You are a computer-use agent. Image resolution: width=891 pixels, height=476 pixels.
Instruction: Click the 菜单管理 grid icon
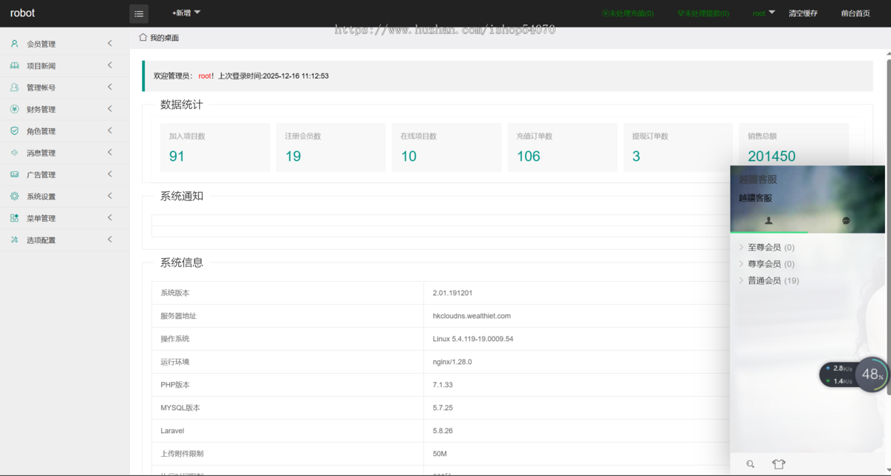pos(14,218)
